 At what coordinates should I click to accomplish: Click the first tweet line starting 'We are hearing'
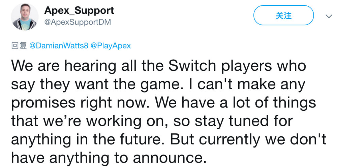coord(158,66)
